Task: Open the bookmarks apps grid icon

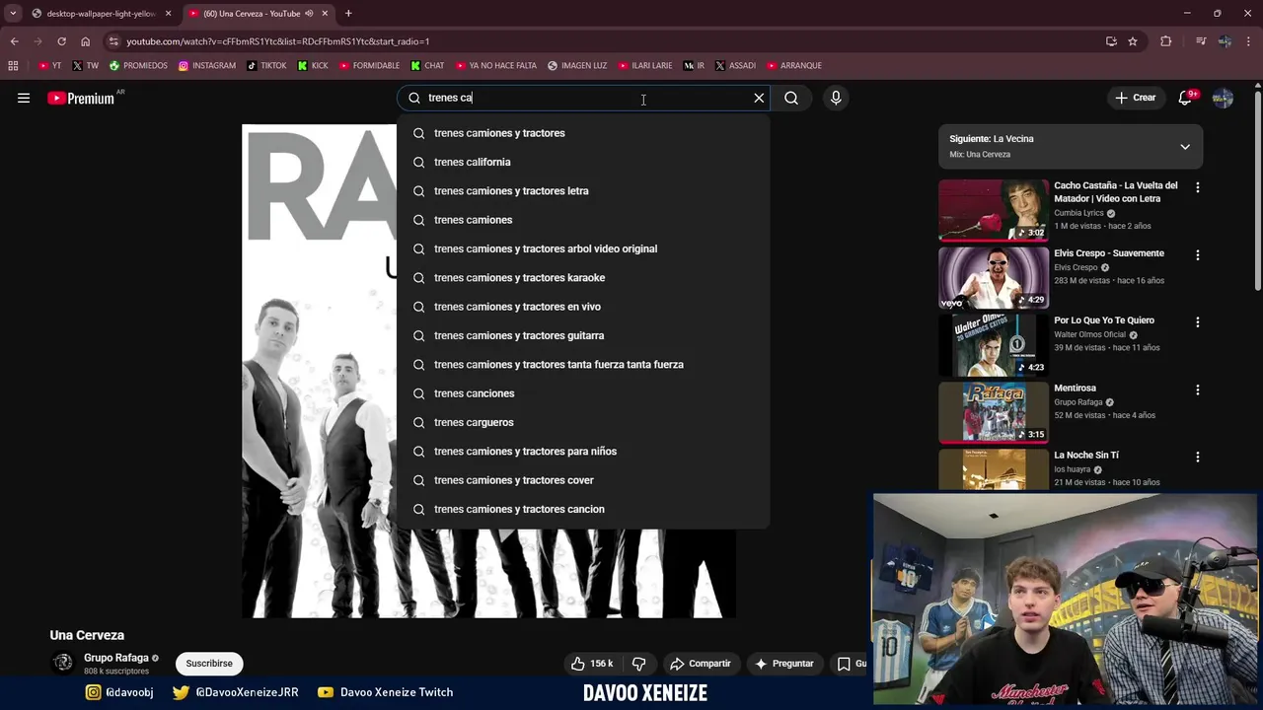Action: pyautogui.click(x=13, y=66)
